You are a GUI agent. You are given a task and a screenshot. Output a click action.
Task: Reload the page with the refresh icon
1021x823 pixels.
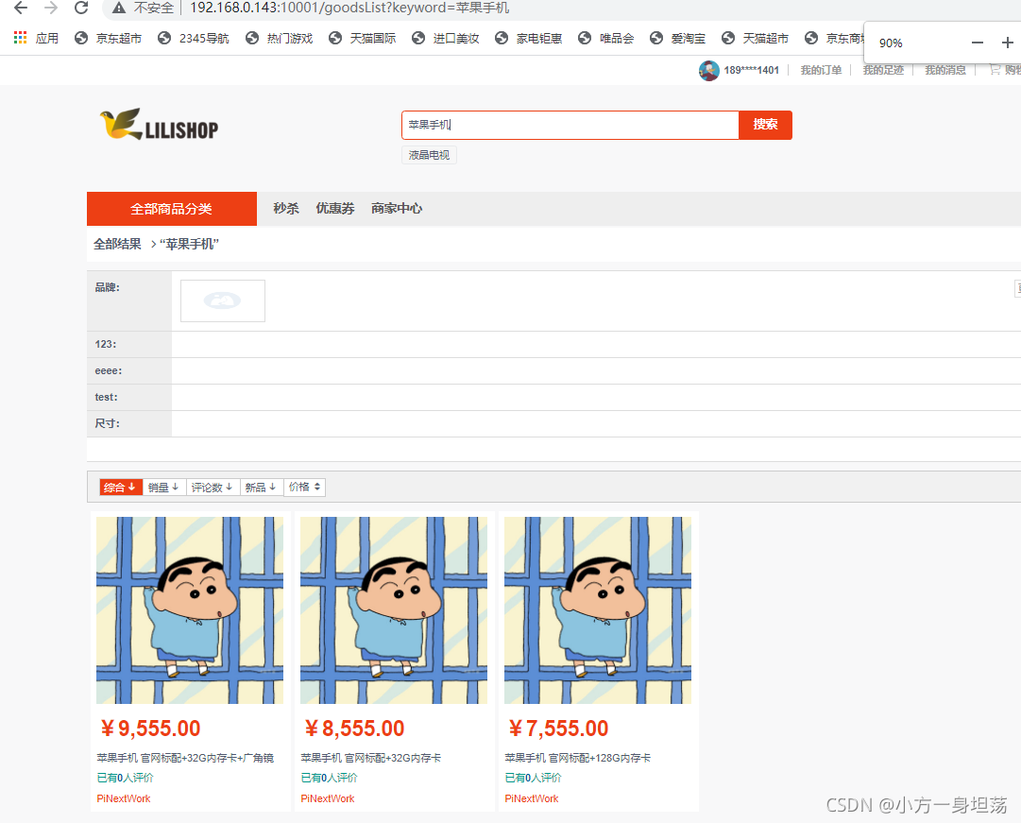tap(81, 8)
